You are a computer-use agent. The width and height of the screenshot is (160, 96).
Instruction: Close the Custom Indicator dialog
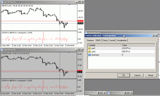pyautogui.click(x=156, y=35)
